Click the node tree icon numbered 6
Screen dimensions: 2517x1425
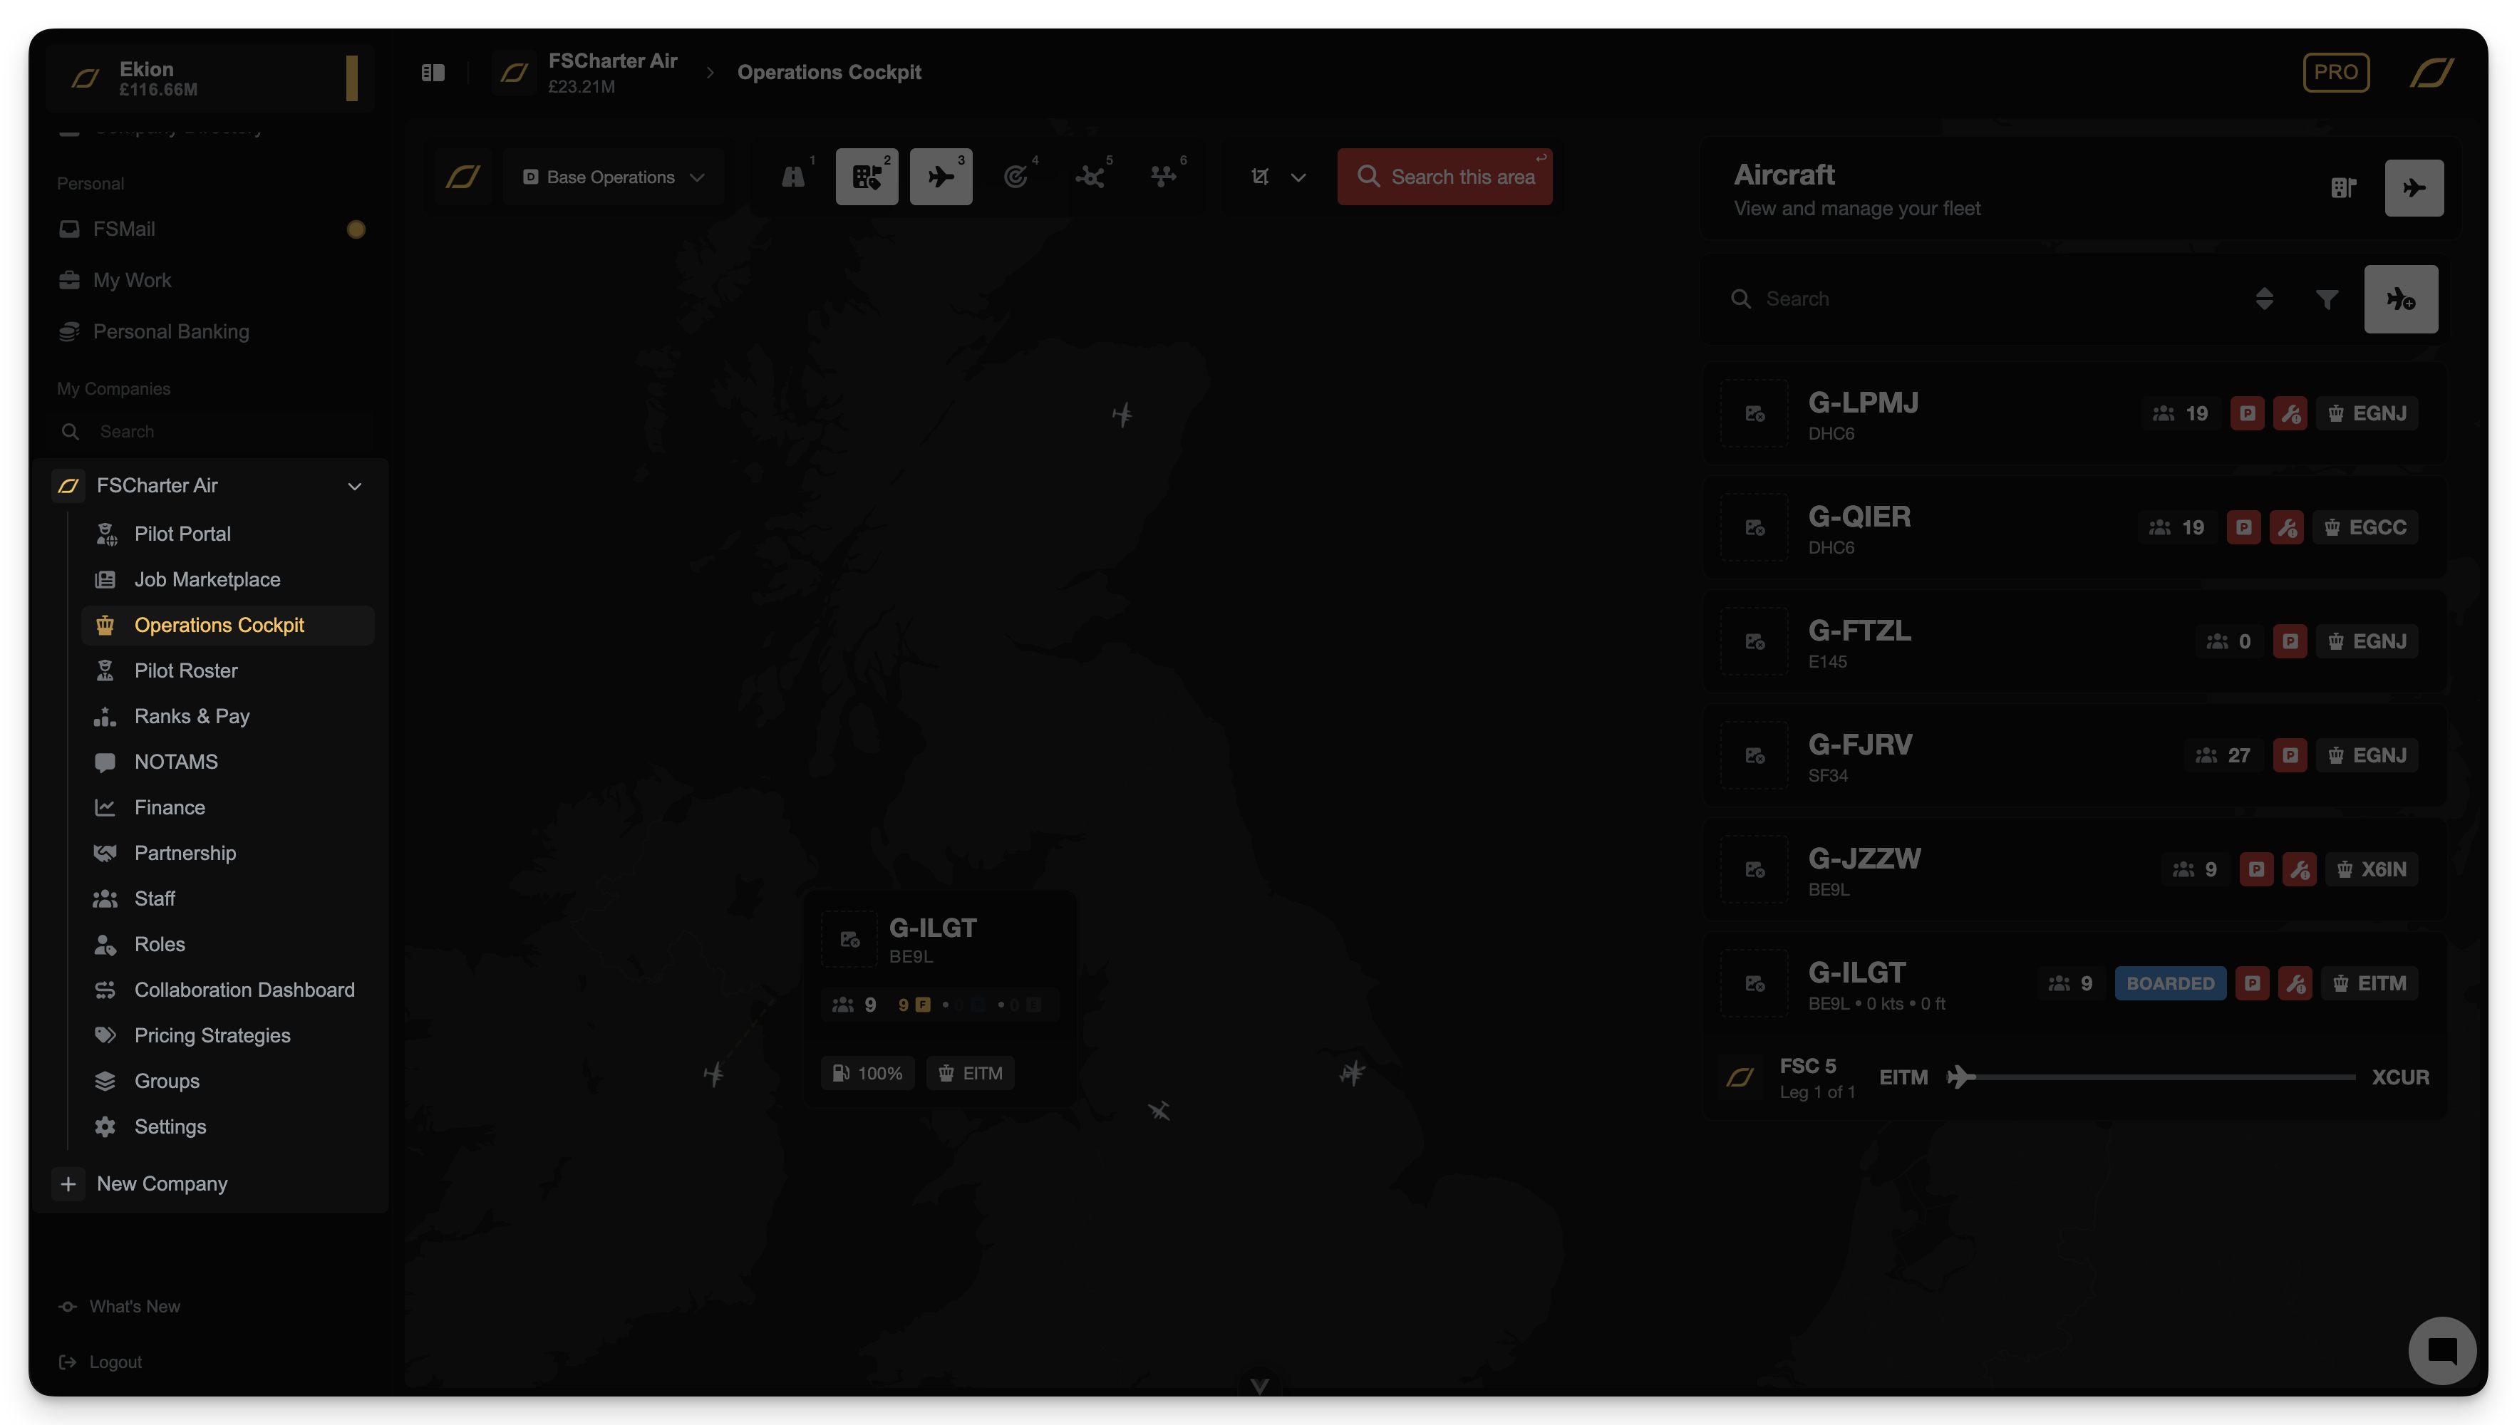click(1164, 177)
